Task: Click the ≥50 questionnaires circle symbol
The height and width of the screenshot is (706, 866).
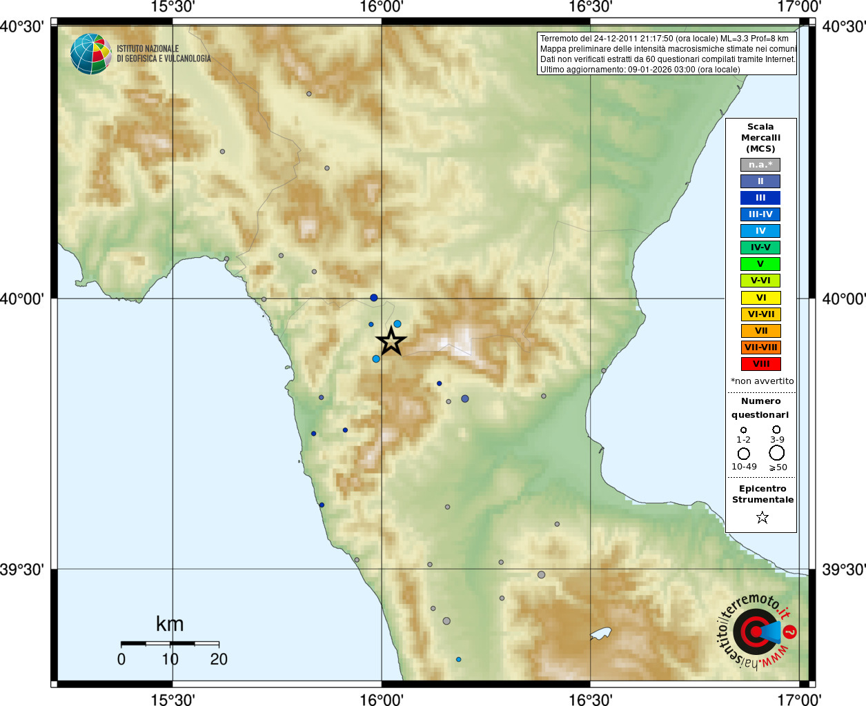Action: tap(777, 453)
